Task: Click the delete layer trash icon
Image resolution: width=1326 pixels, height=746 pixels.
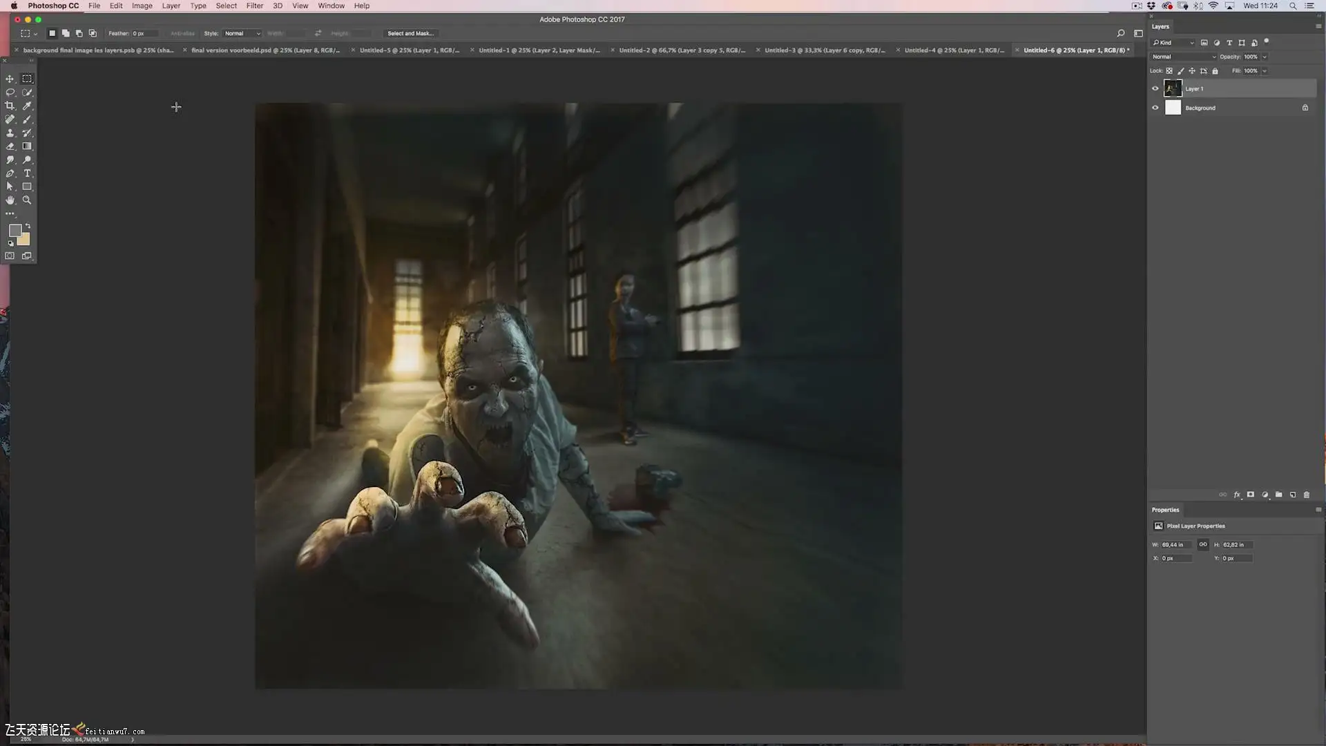Action: click(x=1306, y=495)
